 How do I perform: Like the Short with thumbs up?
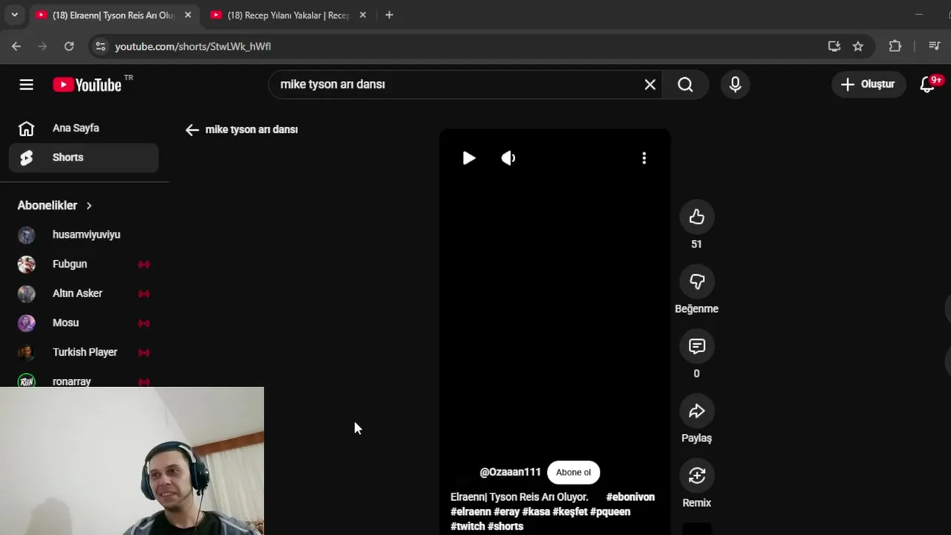[x=696, y=217]
